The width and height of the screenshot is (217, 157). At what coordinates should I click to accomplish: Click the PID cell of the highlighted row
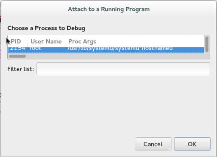click(18, 49)
